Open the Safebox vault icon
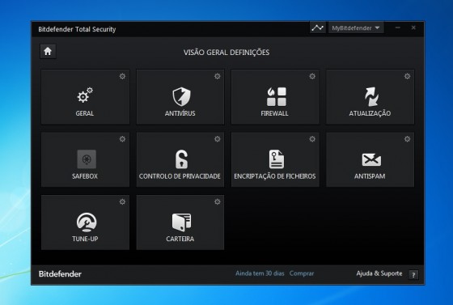The image size is (453, 305). pyautogui.click(x=87, y=159)
